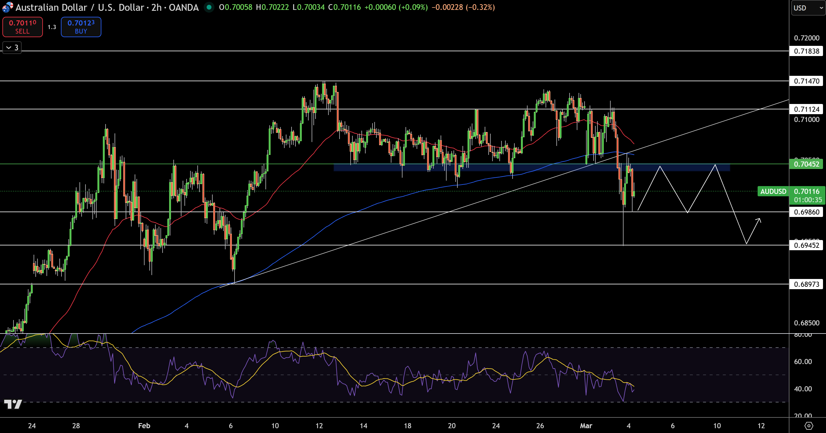The height and width of the screenshot is (433, 826).
Task: Select the 0.69452 price level label
Action: (806, 245)
